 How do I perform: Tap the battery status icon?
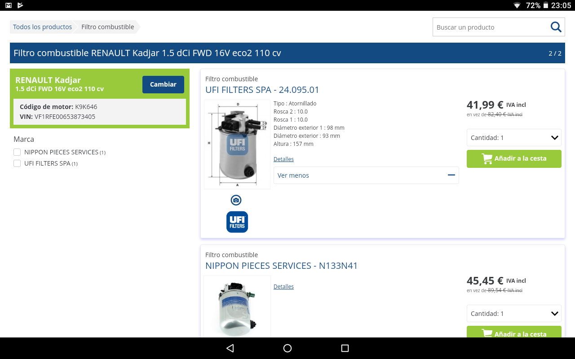click(545, 5)
